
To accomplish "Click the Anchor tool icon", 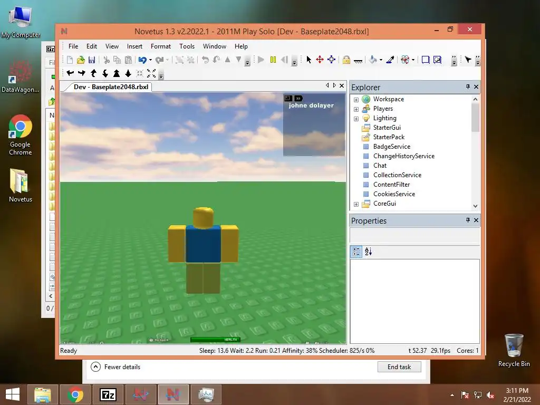I will (x=358, y=61).
